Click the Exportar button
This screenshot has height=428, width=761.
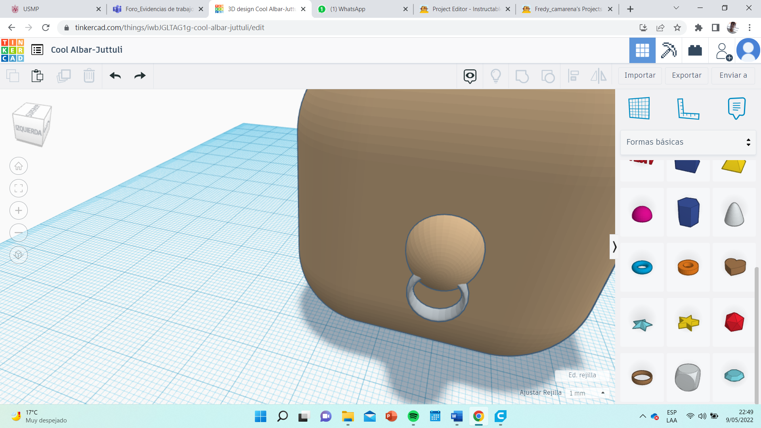[x=686, y=75]
